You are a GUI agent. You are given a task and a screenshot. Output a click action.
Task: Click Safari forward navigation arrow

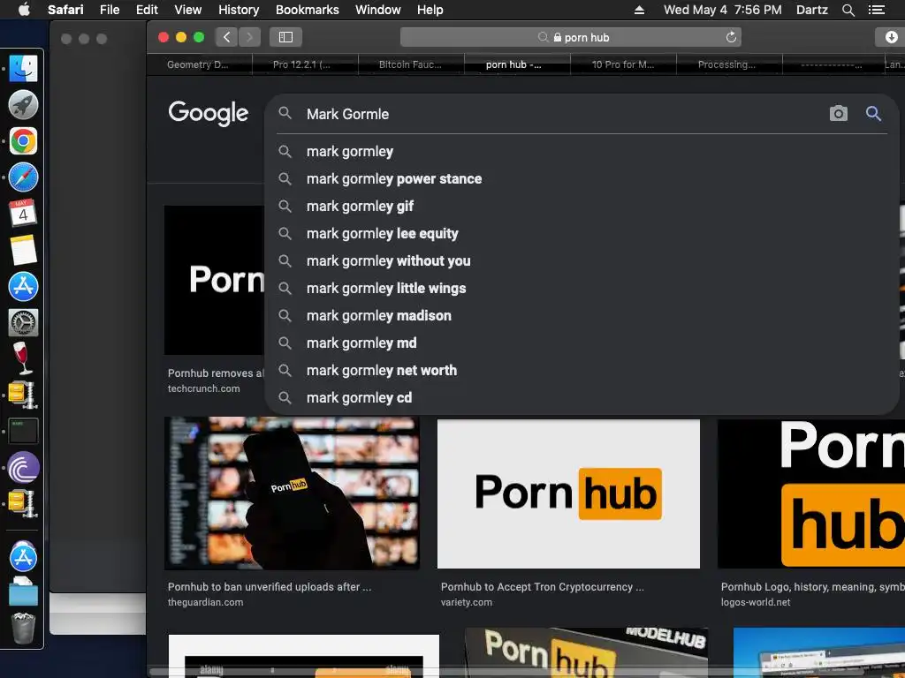pyautogui.click(x=249, y=37)
